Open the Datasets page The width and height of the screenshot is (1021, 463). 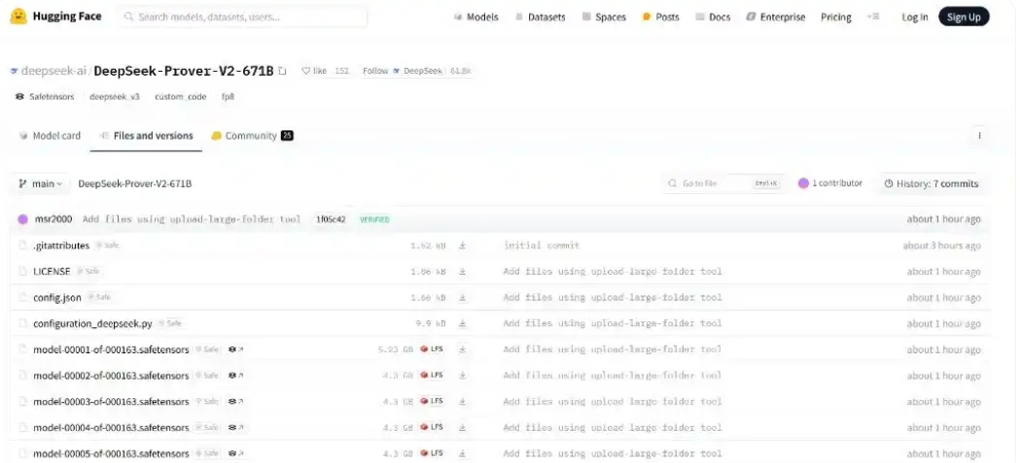tap(540, 17)
